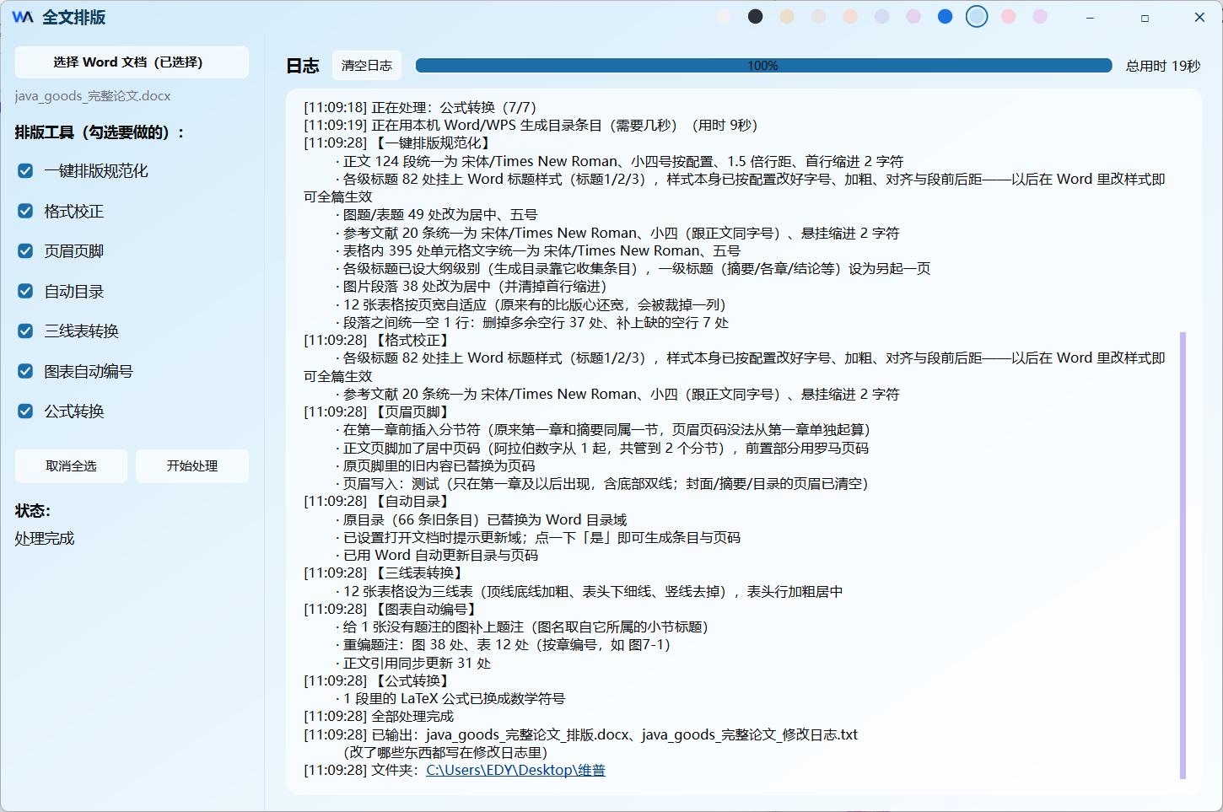Click the purple log scrollbar
This screenshot has height=812, width=1223.
tap(1183, 555)
